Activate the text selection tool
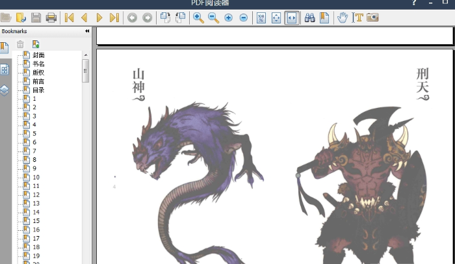455x264 pixels. click(x=357, y=18)
